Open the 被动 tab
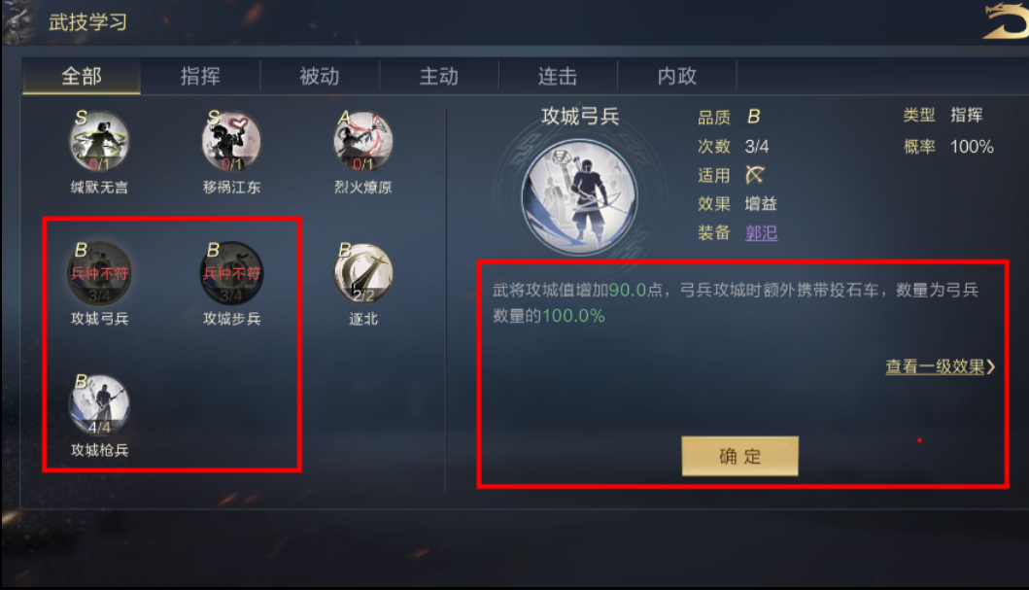 tap(320, 76)
